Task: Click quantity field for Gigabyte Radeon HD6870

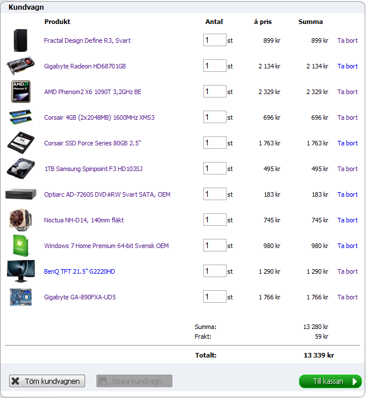Action: (215, 66)
